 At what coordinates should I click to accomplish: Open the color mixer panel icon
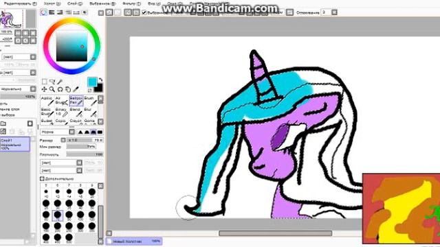point(68,12)
